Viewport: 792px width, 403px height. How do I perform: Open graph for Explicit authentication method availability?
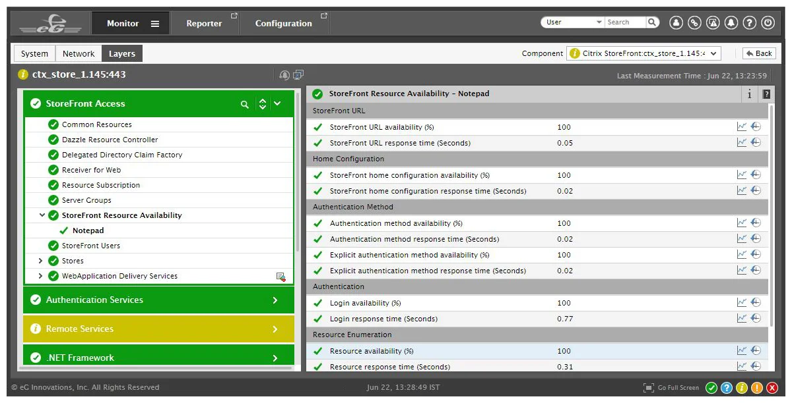742,254
